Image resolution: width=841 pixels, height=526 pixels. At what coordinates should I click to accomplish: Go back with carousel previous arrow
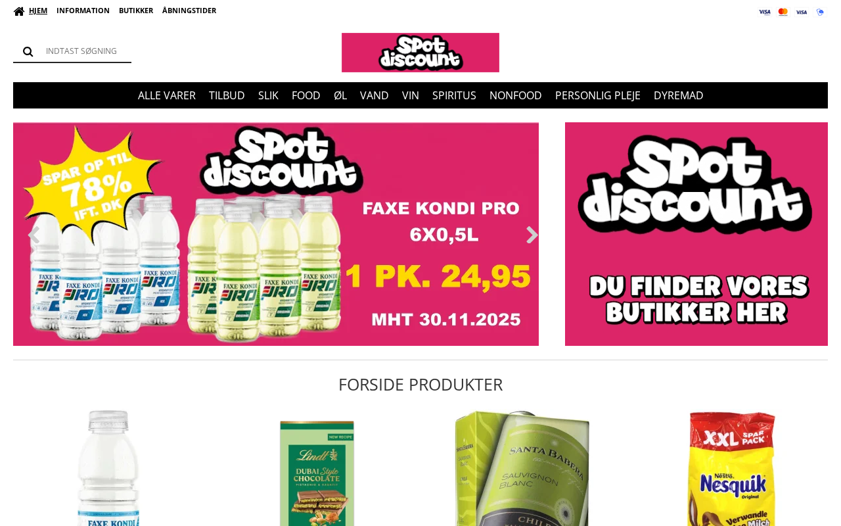point(34,235)
